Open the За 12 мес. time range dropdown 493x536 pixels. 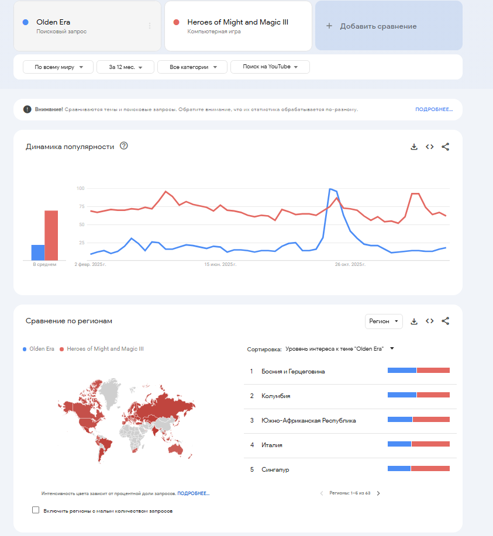pos(125,67)
